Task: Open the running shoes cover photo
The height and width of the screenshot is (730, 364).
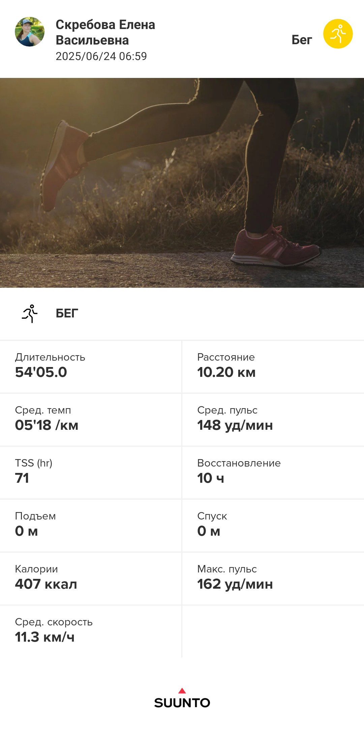Action: 182,183
